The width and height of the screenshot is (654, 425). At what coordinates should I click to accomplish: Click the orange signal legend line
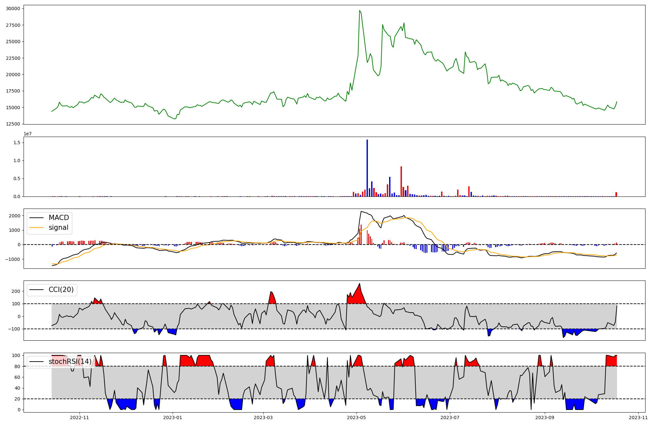[36, 228]
